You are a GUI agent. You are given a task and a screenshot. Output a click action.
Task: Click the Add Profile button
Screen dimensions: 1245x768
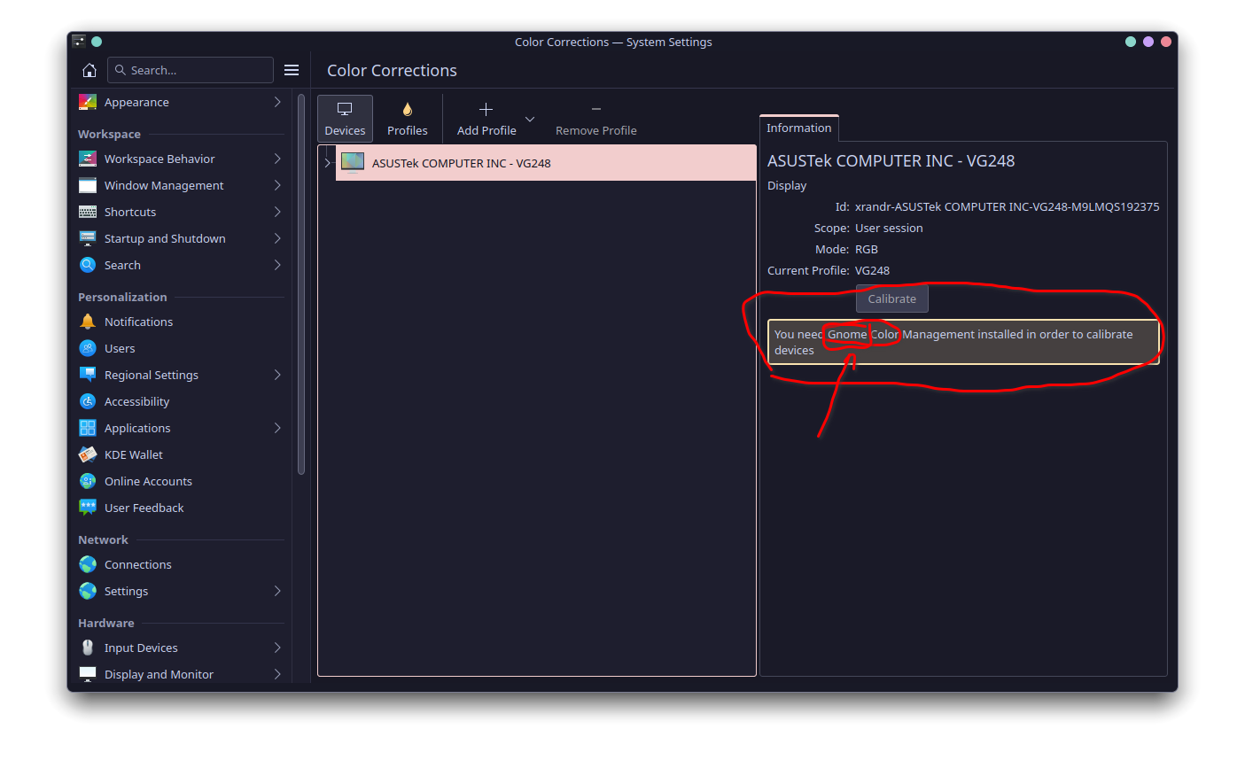coord(486,119)
